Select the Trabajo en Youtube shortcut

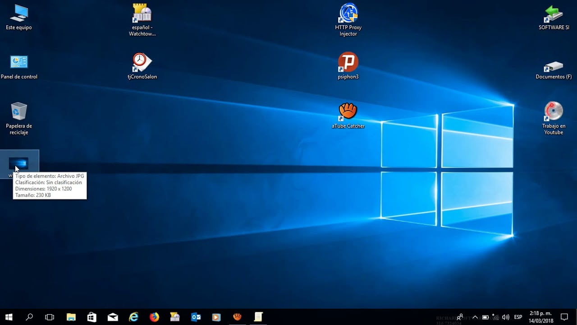click(554, 118)
